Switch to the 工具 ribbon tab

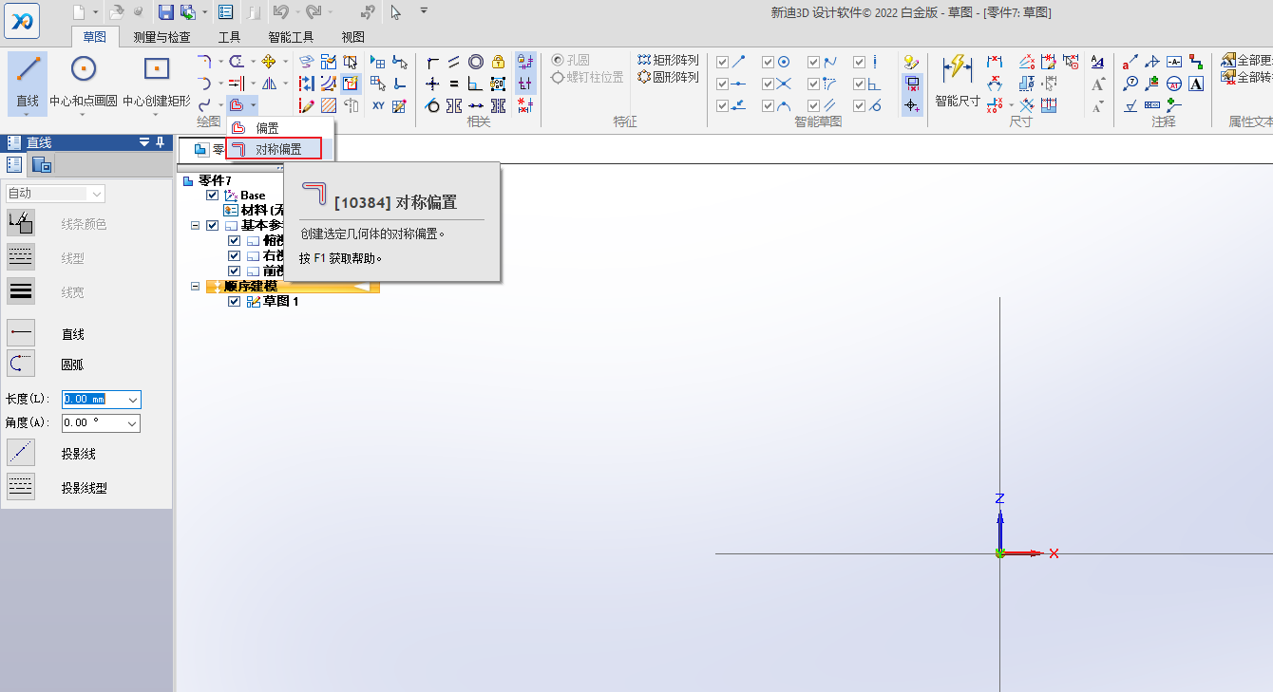click(x=229, y=37)
